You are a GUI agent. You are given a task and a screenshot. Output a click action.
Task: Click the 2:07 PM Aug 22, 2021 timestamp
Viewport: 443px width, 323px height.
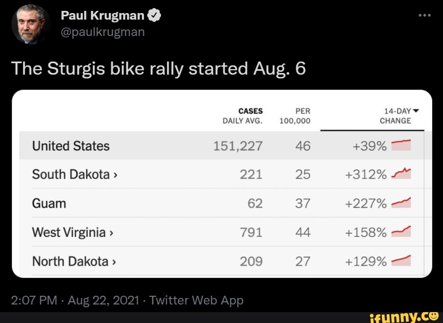point(76,300)
